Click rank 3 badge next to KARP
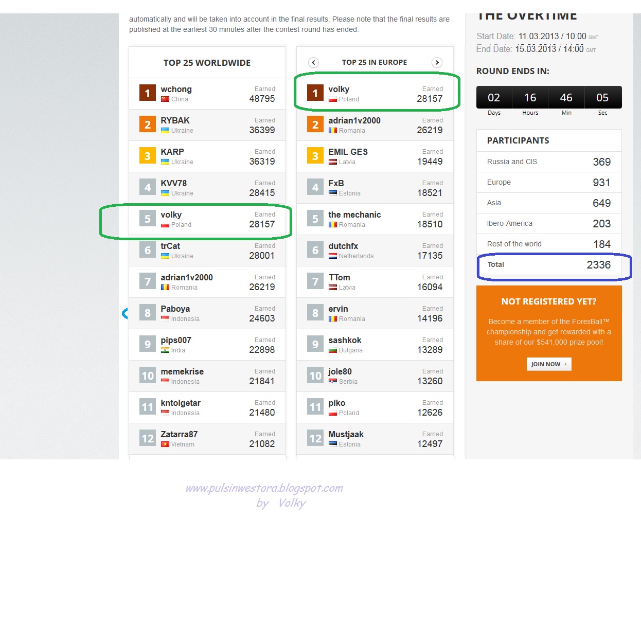 [x=148, y=156]
